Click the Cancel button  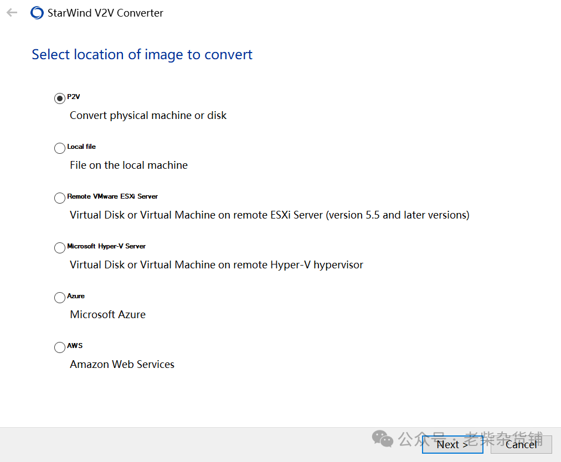pos(521,444)
